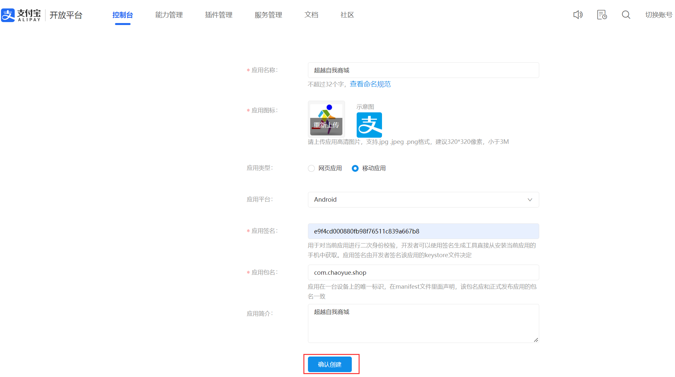The height and width of the screenshot is (377, 675).
Task: Click the sample Alipay icon image
Action: point(369,125)
